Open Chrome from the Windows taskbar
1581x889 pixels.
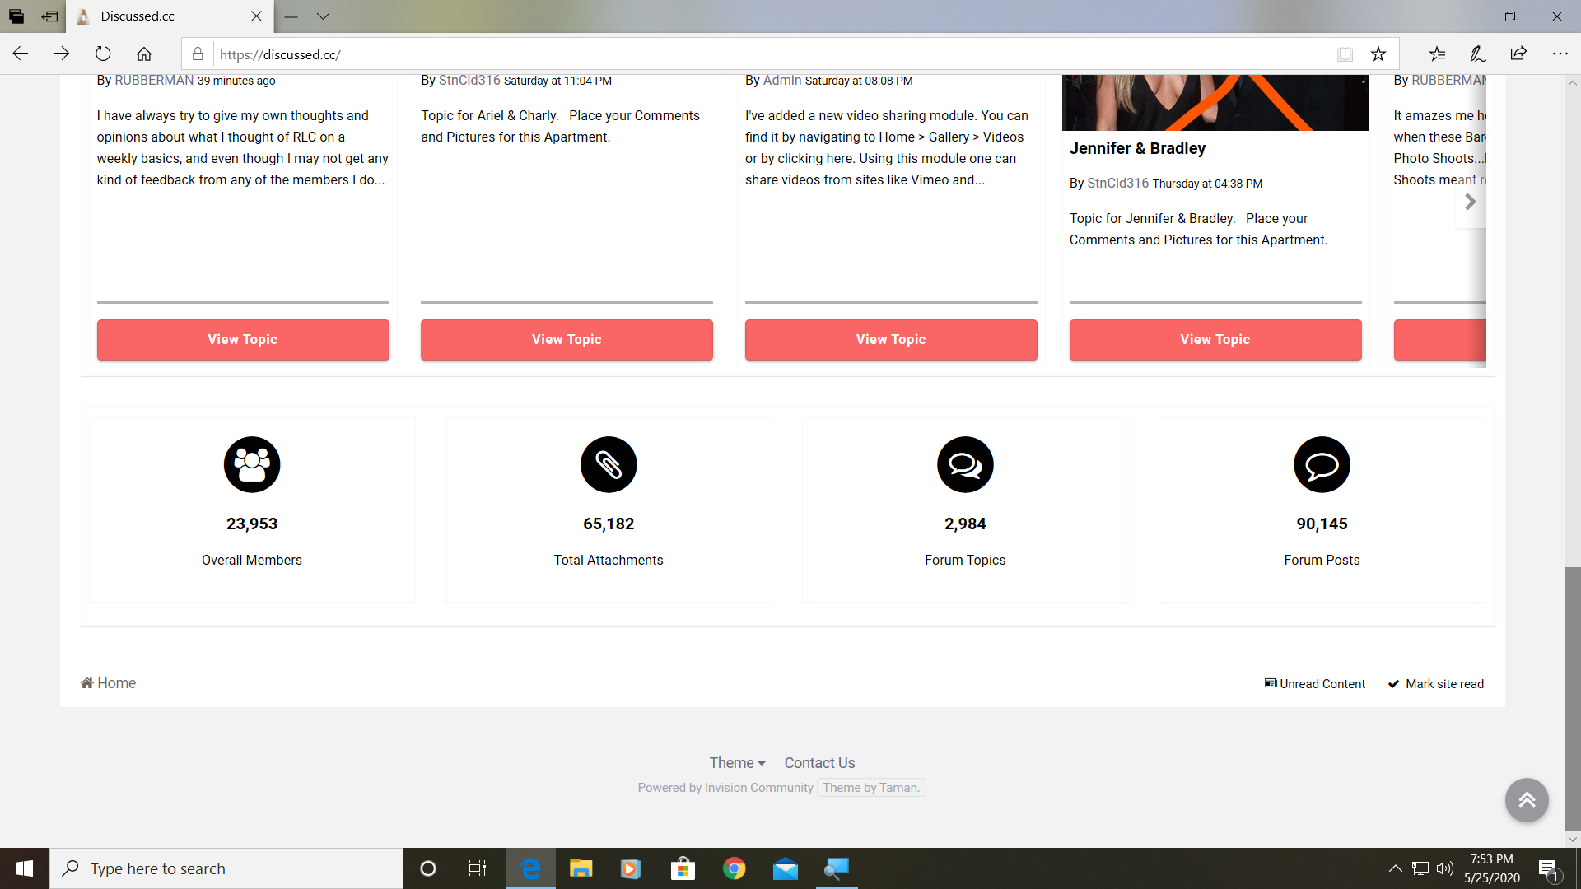[x=734, y=868]
